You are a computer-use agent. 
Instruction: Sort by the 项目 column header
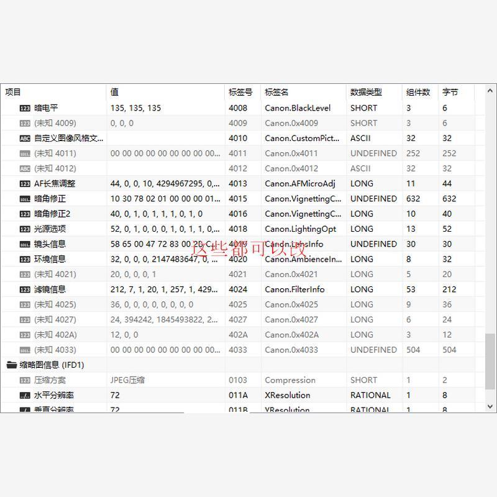coord(53,92)
